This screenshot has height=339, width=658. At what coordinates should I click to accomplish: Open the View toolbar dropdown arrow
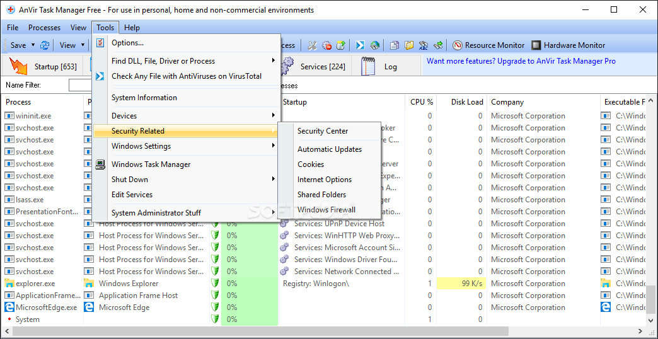pyautogui.click(x=83, y=45)
